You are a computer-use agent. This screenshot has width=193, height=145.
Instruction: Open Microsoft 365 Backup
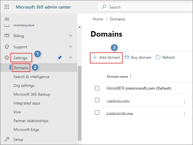coord(32,94)
